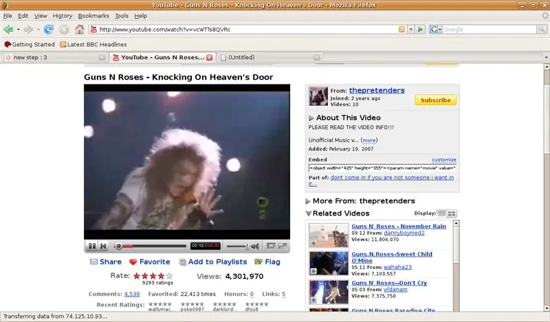This screenshot has width=550, height=322.
Task: Click the RSS feed icon in address bar
Action: point(402,30)
